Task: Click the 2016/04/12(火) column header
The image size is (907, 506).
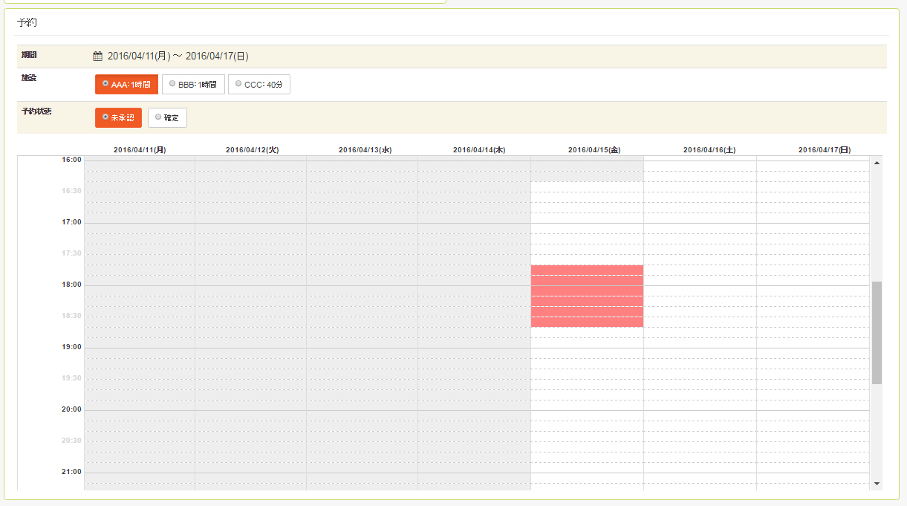Action: [x=252, y=149]
